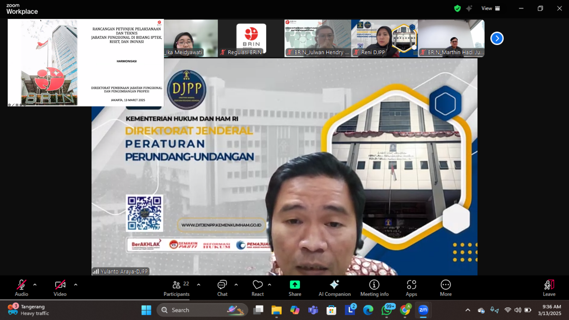
Task: Show hidden system tray icons
Action: (468, 310)
